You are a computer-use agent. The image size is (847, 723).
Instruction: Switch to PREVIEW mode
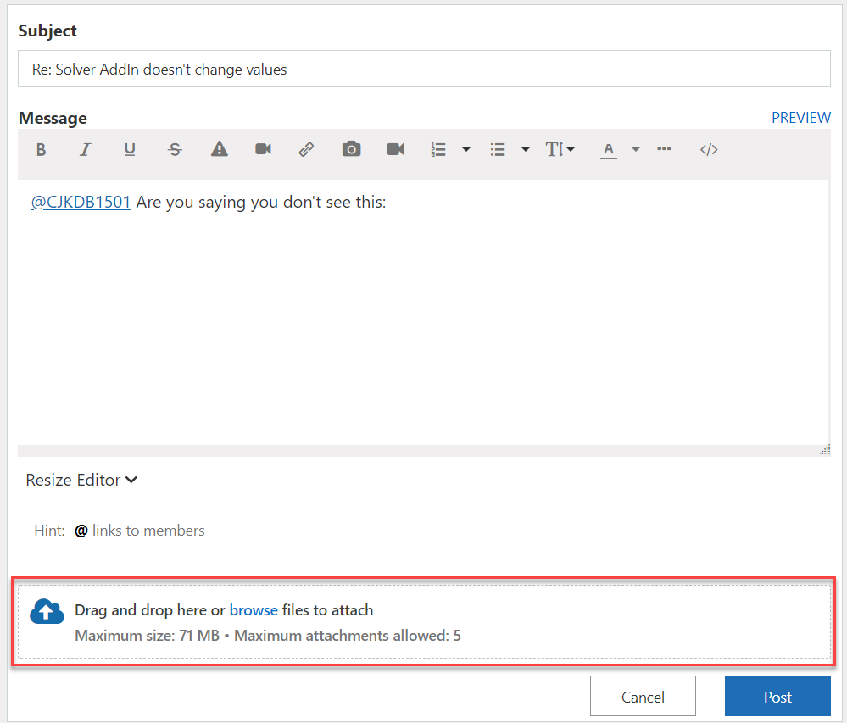800,118
